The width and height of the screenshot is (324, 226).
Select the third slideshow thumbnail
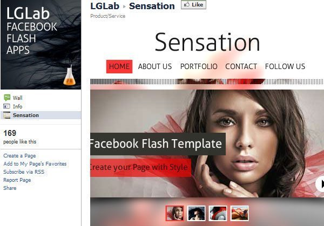click(x=218, y=213)
